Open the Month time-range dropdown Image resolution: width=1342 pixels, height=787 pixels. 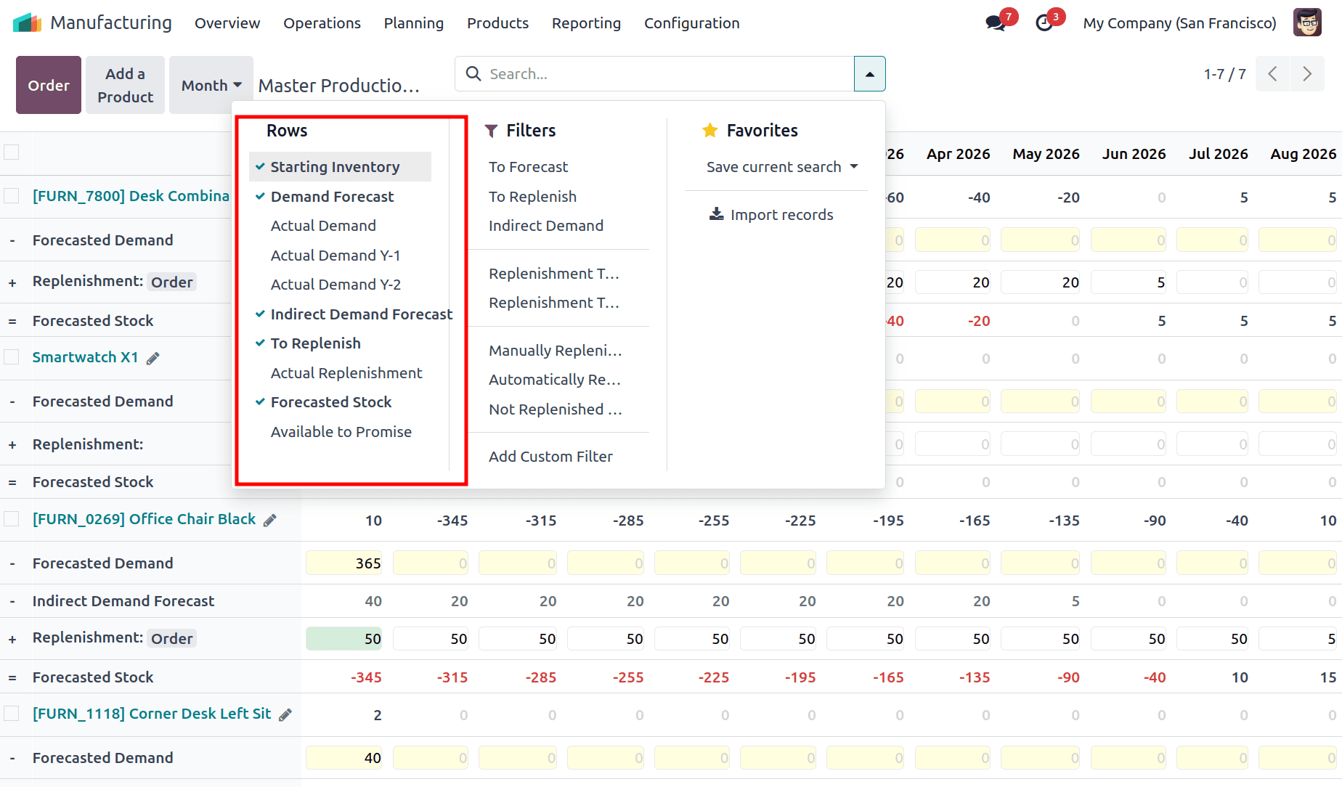(x=210, y=84)
